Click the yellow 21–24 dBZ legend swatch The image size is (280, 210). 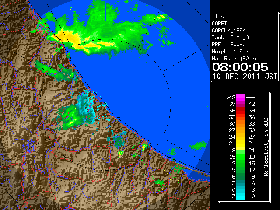click(240, 143)
